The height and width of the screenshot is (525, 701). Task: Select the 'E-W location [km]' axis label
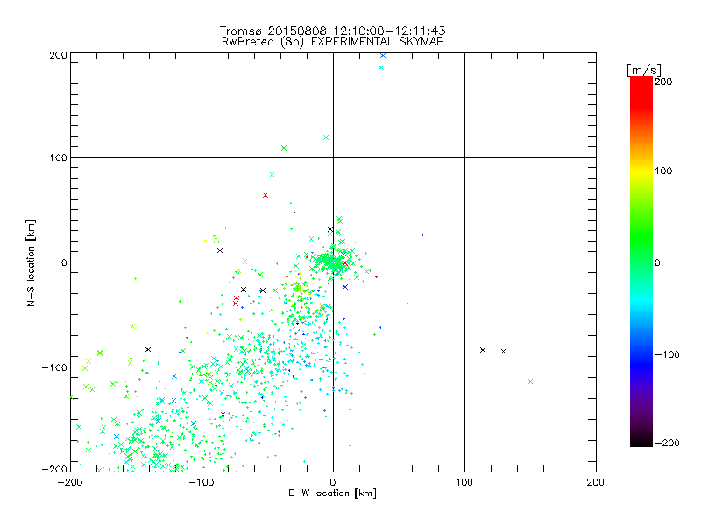pos(332,493)
